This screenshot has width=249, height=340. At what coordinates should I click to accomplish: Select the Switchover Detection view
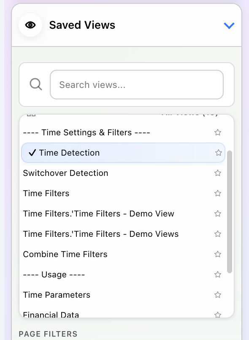[x=65, y=173]
